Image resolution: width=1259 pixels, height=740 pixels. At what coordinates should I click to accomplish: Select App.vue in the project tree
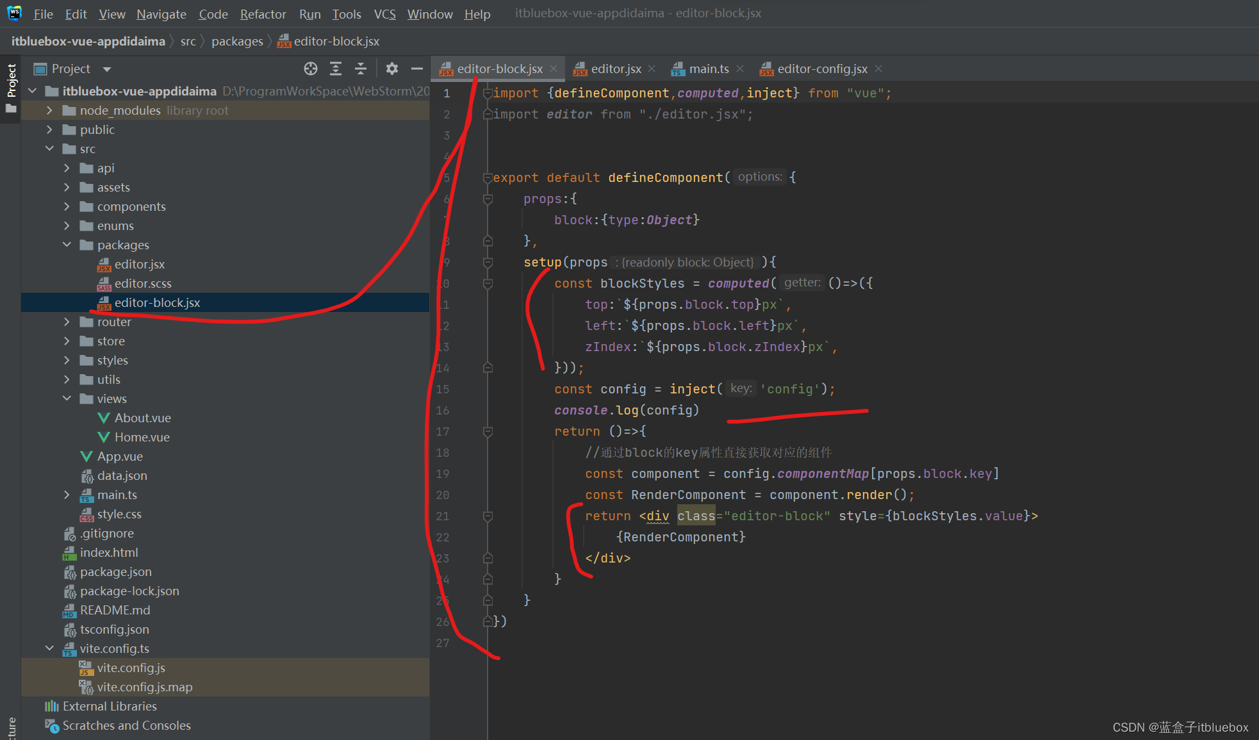120,456
